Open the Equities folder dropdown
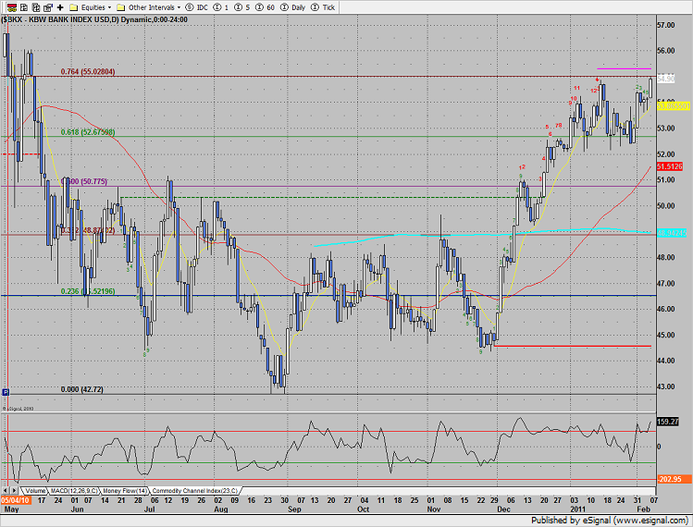This screenshot has height=527, width=693. (x=92, y=6)
